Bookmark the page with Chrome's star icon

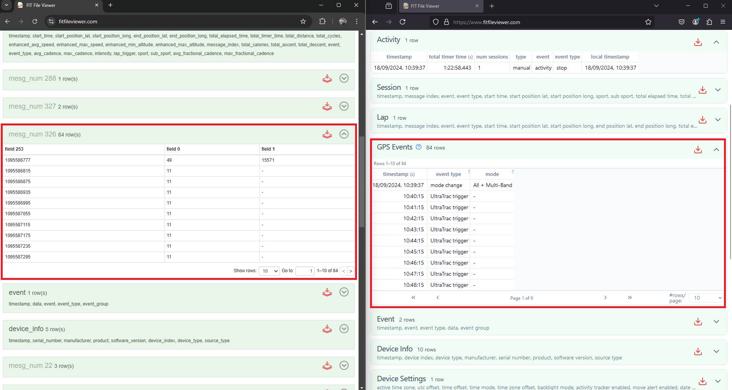click(x=303, y=21)
